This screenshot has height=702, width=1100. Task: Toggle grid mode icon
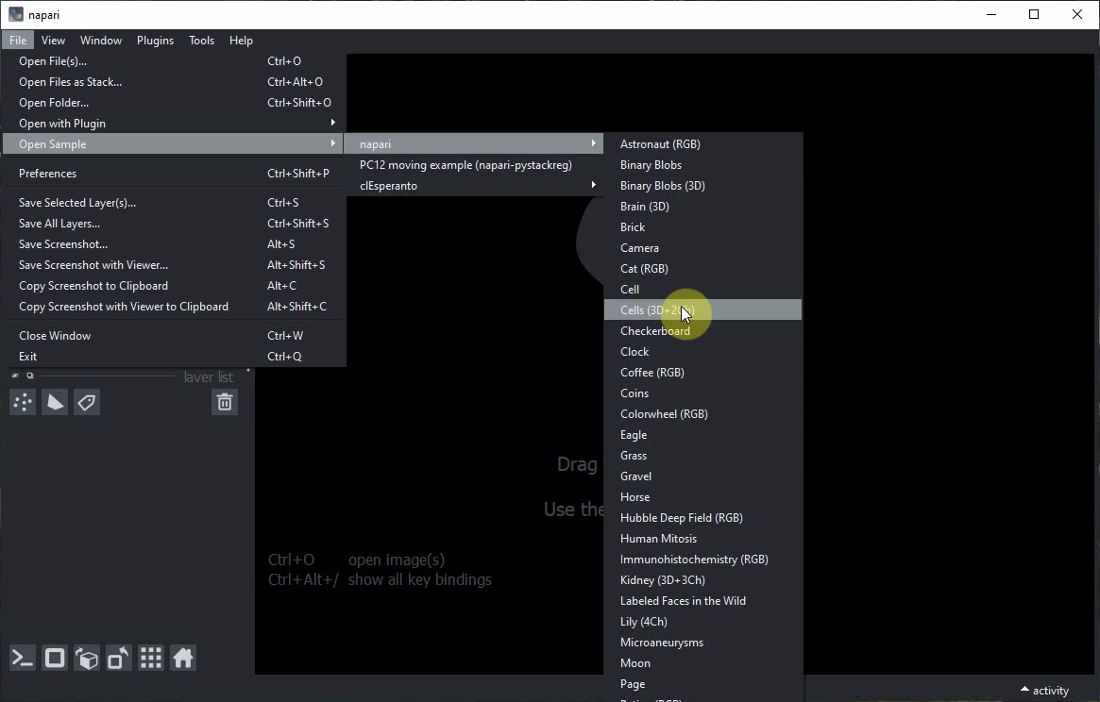click(151, 659)
